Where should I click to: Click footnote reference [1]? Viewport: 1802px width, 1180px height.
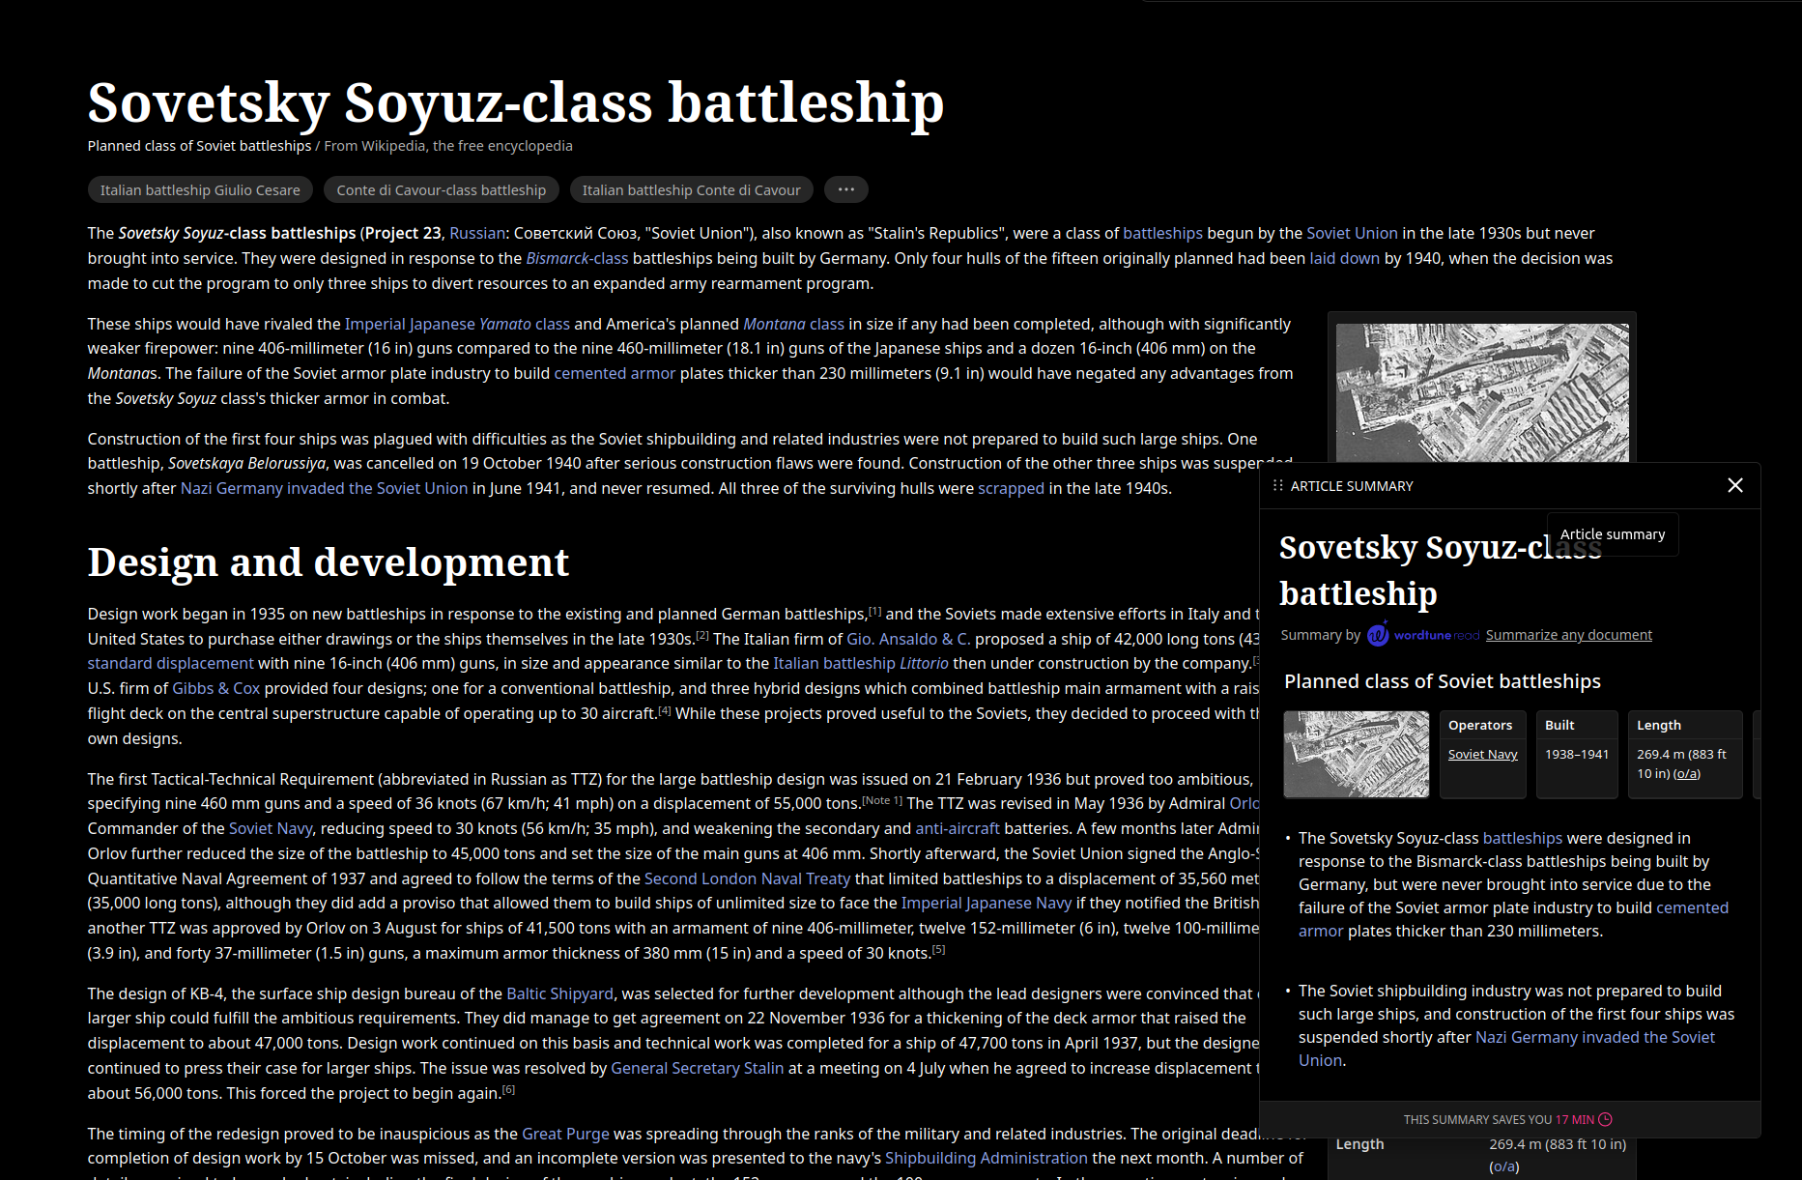(x=874, y=611)
